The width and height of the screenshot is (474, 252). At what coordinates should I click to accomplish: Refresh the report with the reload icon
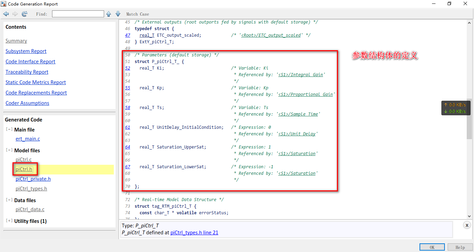click(x=24, y=14)
